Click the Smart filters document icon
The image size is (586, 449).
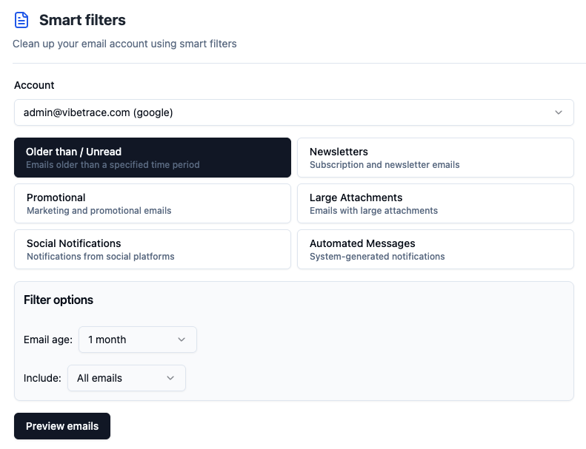21,20
